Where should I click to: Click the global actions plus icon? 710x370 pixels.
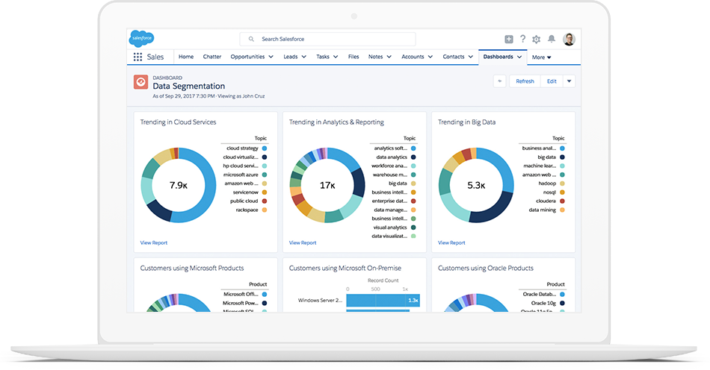click(x=509, y=39)
